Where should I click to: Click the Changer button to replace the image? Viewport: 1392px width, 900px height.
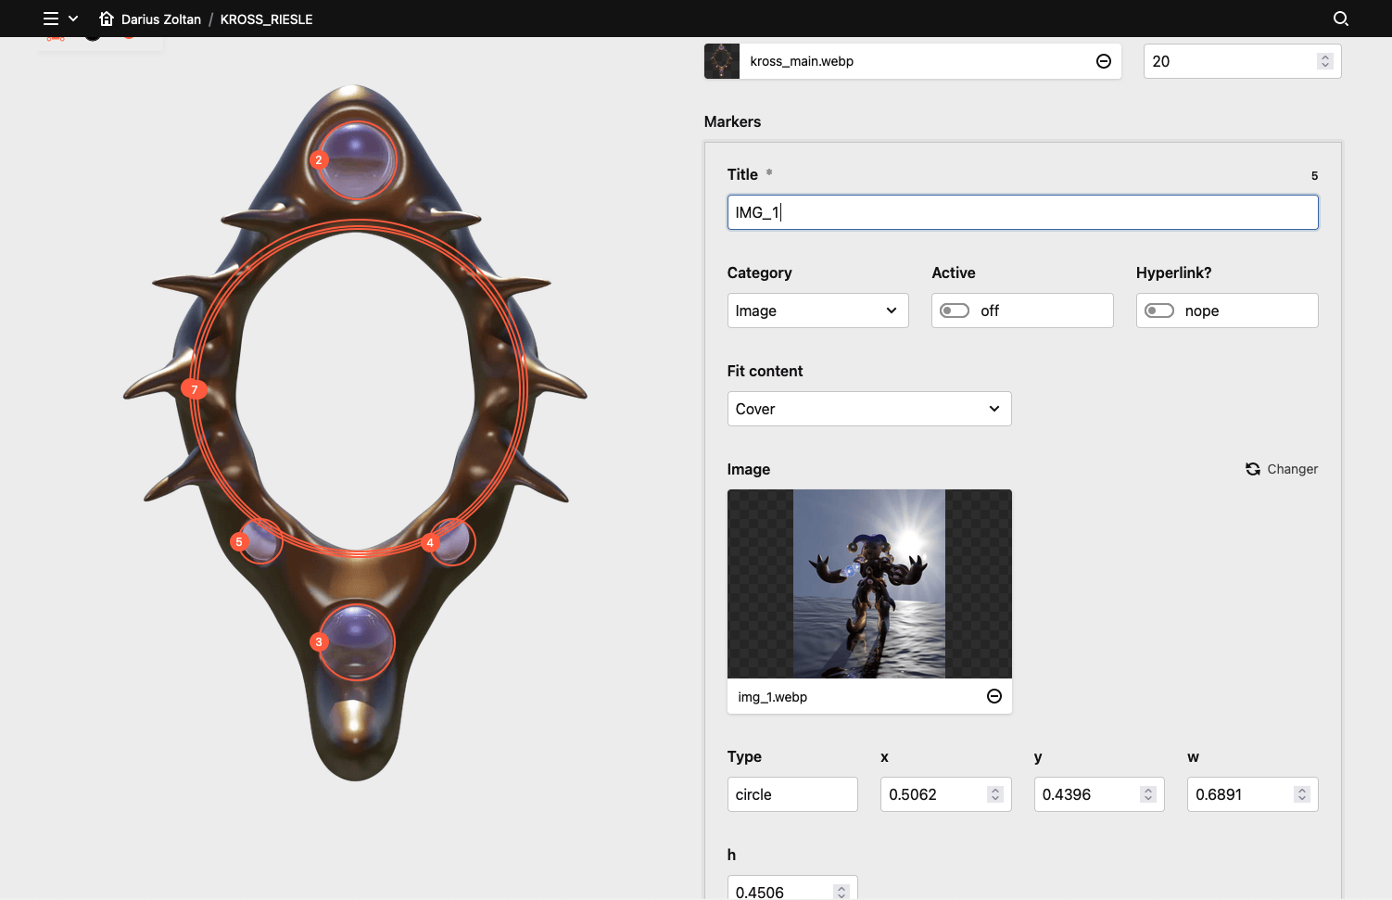1282,469
